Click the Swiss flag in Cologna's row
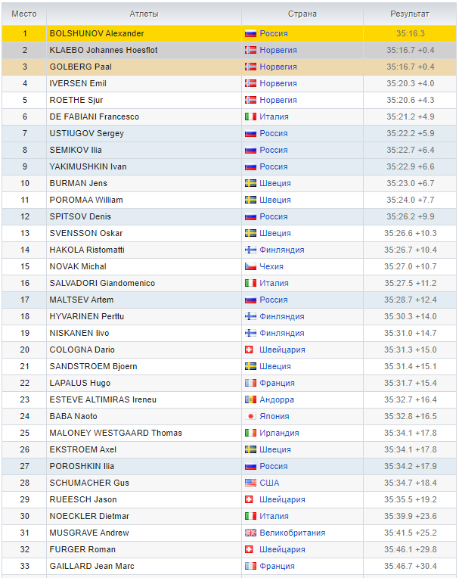This screenshot has height=578, width=459. (250, 350)
